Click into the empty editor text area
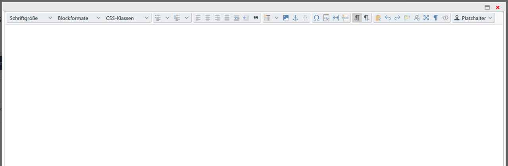 tap(254, 95)
